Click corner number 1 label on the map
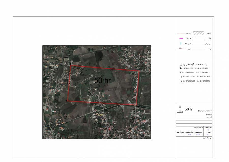The width and height of the screenshot is (229, 162). tap(71, 64)
